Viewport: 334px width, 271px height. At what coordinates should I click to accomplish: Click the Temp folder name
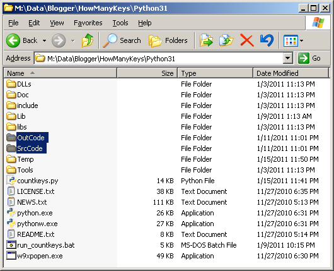(25, 159)
